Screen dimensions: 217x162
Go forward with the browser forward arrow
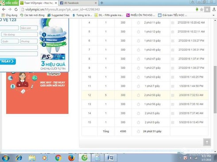[10, 10]
